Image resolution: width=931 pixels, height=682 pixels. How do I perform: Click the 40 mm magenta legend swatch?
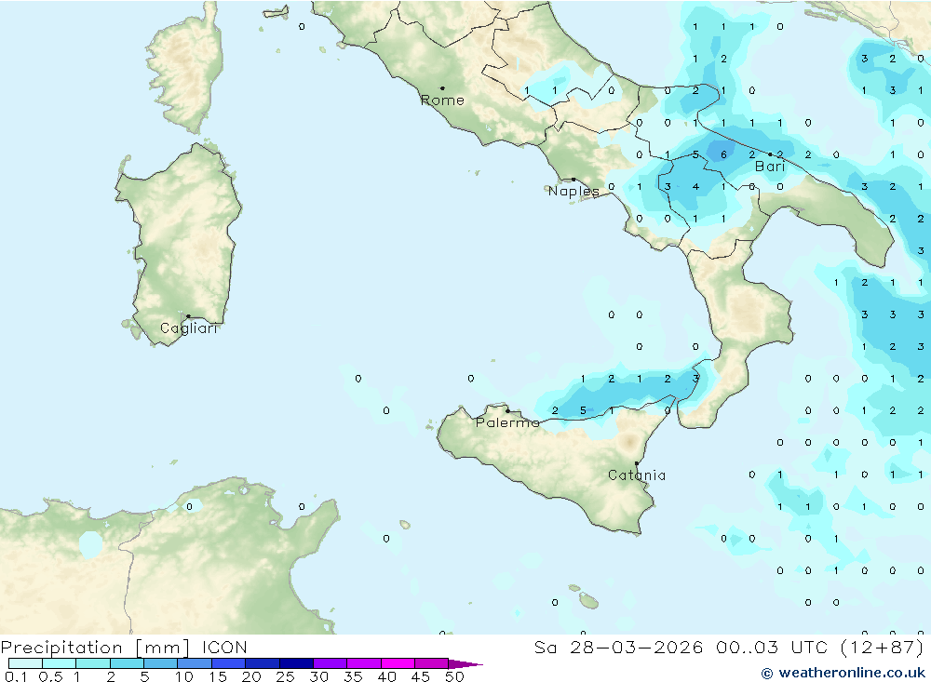pyautogui.click(x=398, y=663)
